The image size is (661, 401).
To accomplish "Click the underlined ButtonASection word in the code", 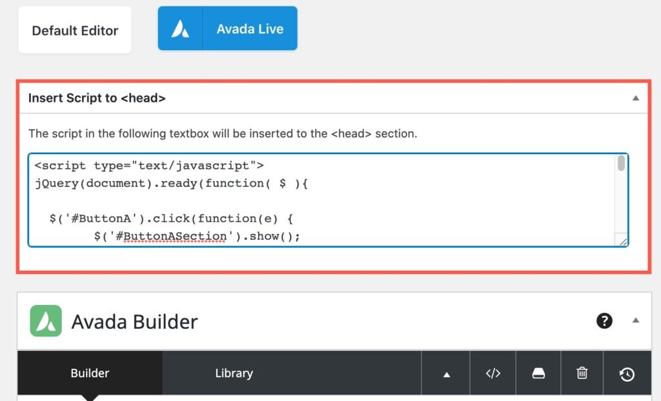I will 174,237.
